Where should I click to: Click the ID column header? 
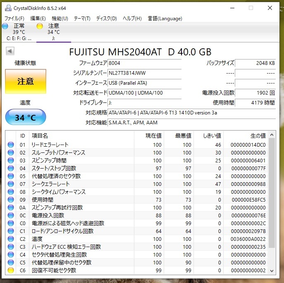(22, 136)
